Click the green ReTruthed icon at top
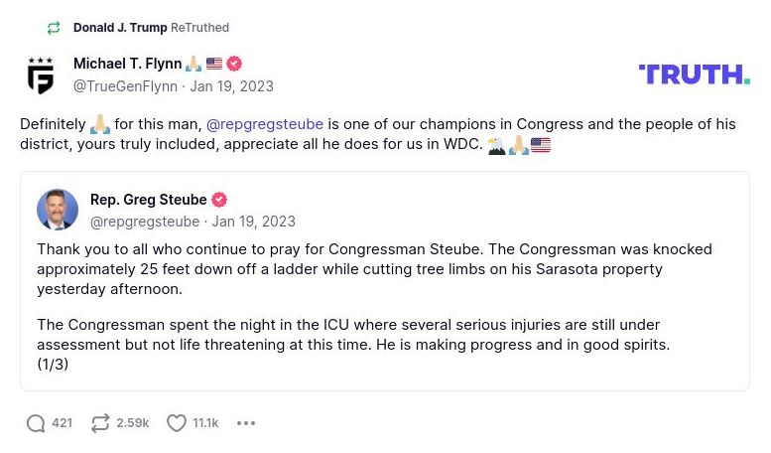Screen dimensions: 771x453 [x=54, y=28]
